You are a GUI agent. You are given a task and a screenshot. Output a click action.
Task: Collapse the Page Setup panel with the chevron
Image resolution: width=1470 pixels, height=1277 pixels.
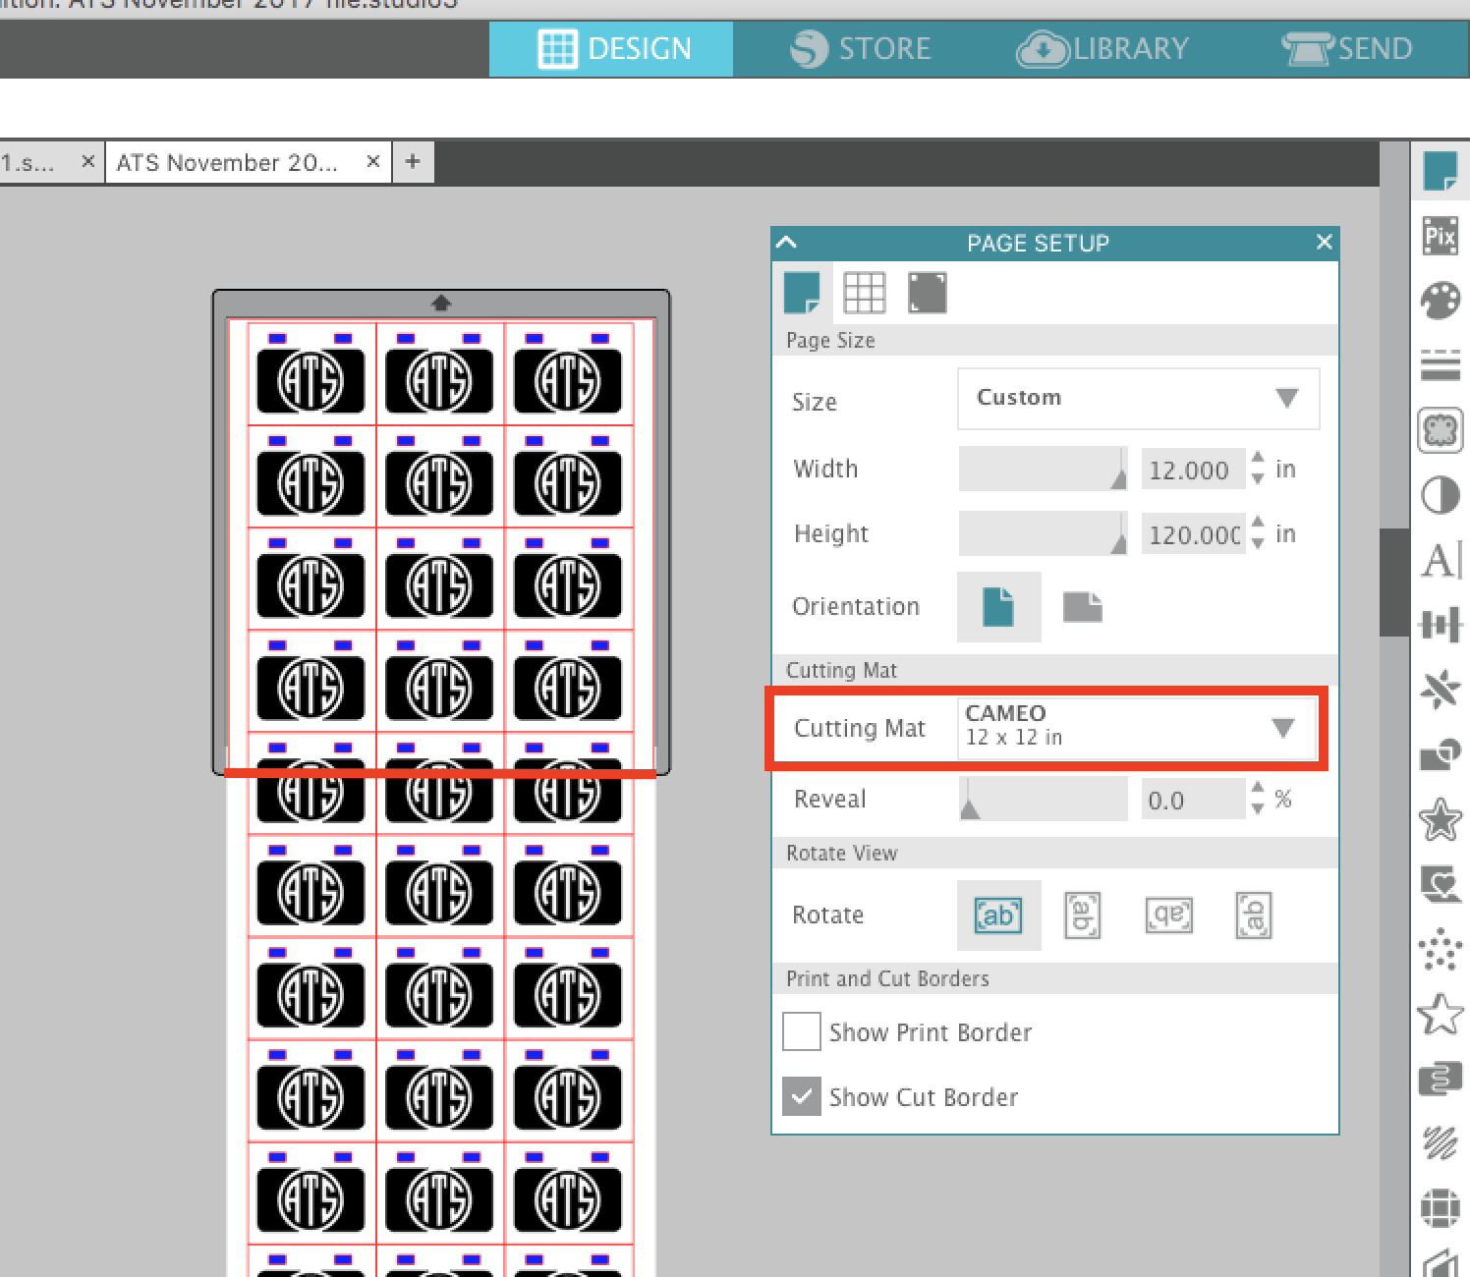click(x=784, y=242)
